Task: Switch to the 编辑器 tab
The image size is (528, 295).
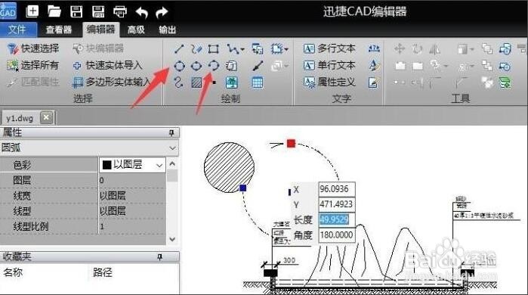Action: coord(100,29)
